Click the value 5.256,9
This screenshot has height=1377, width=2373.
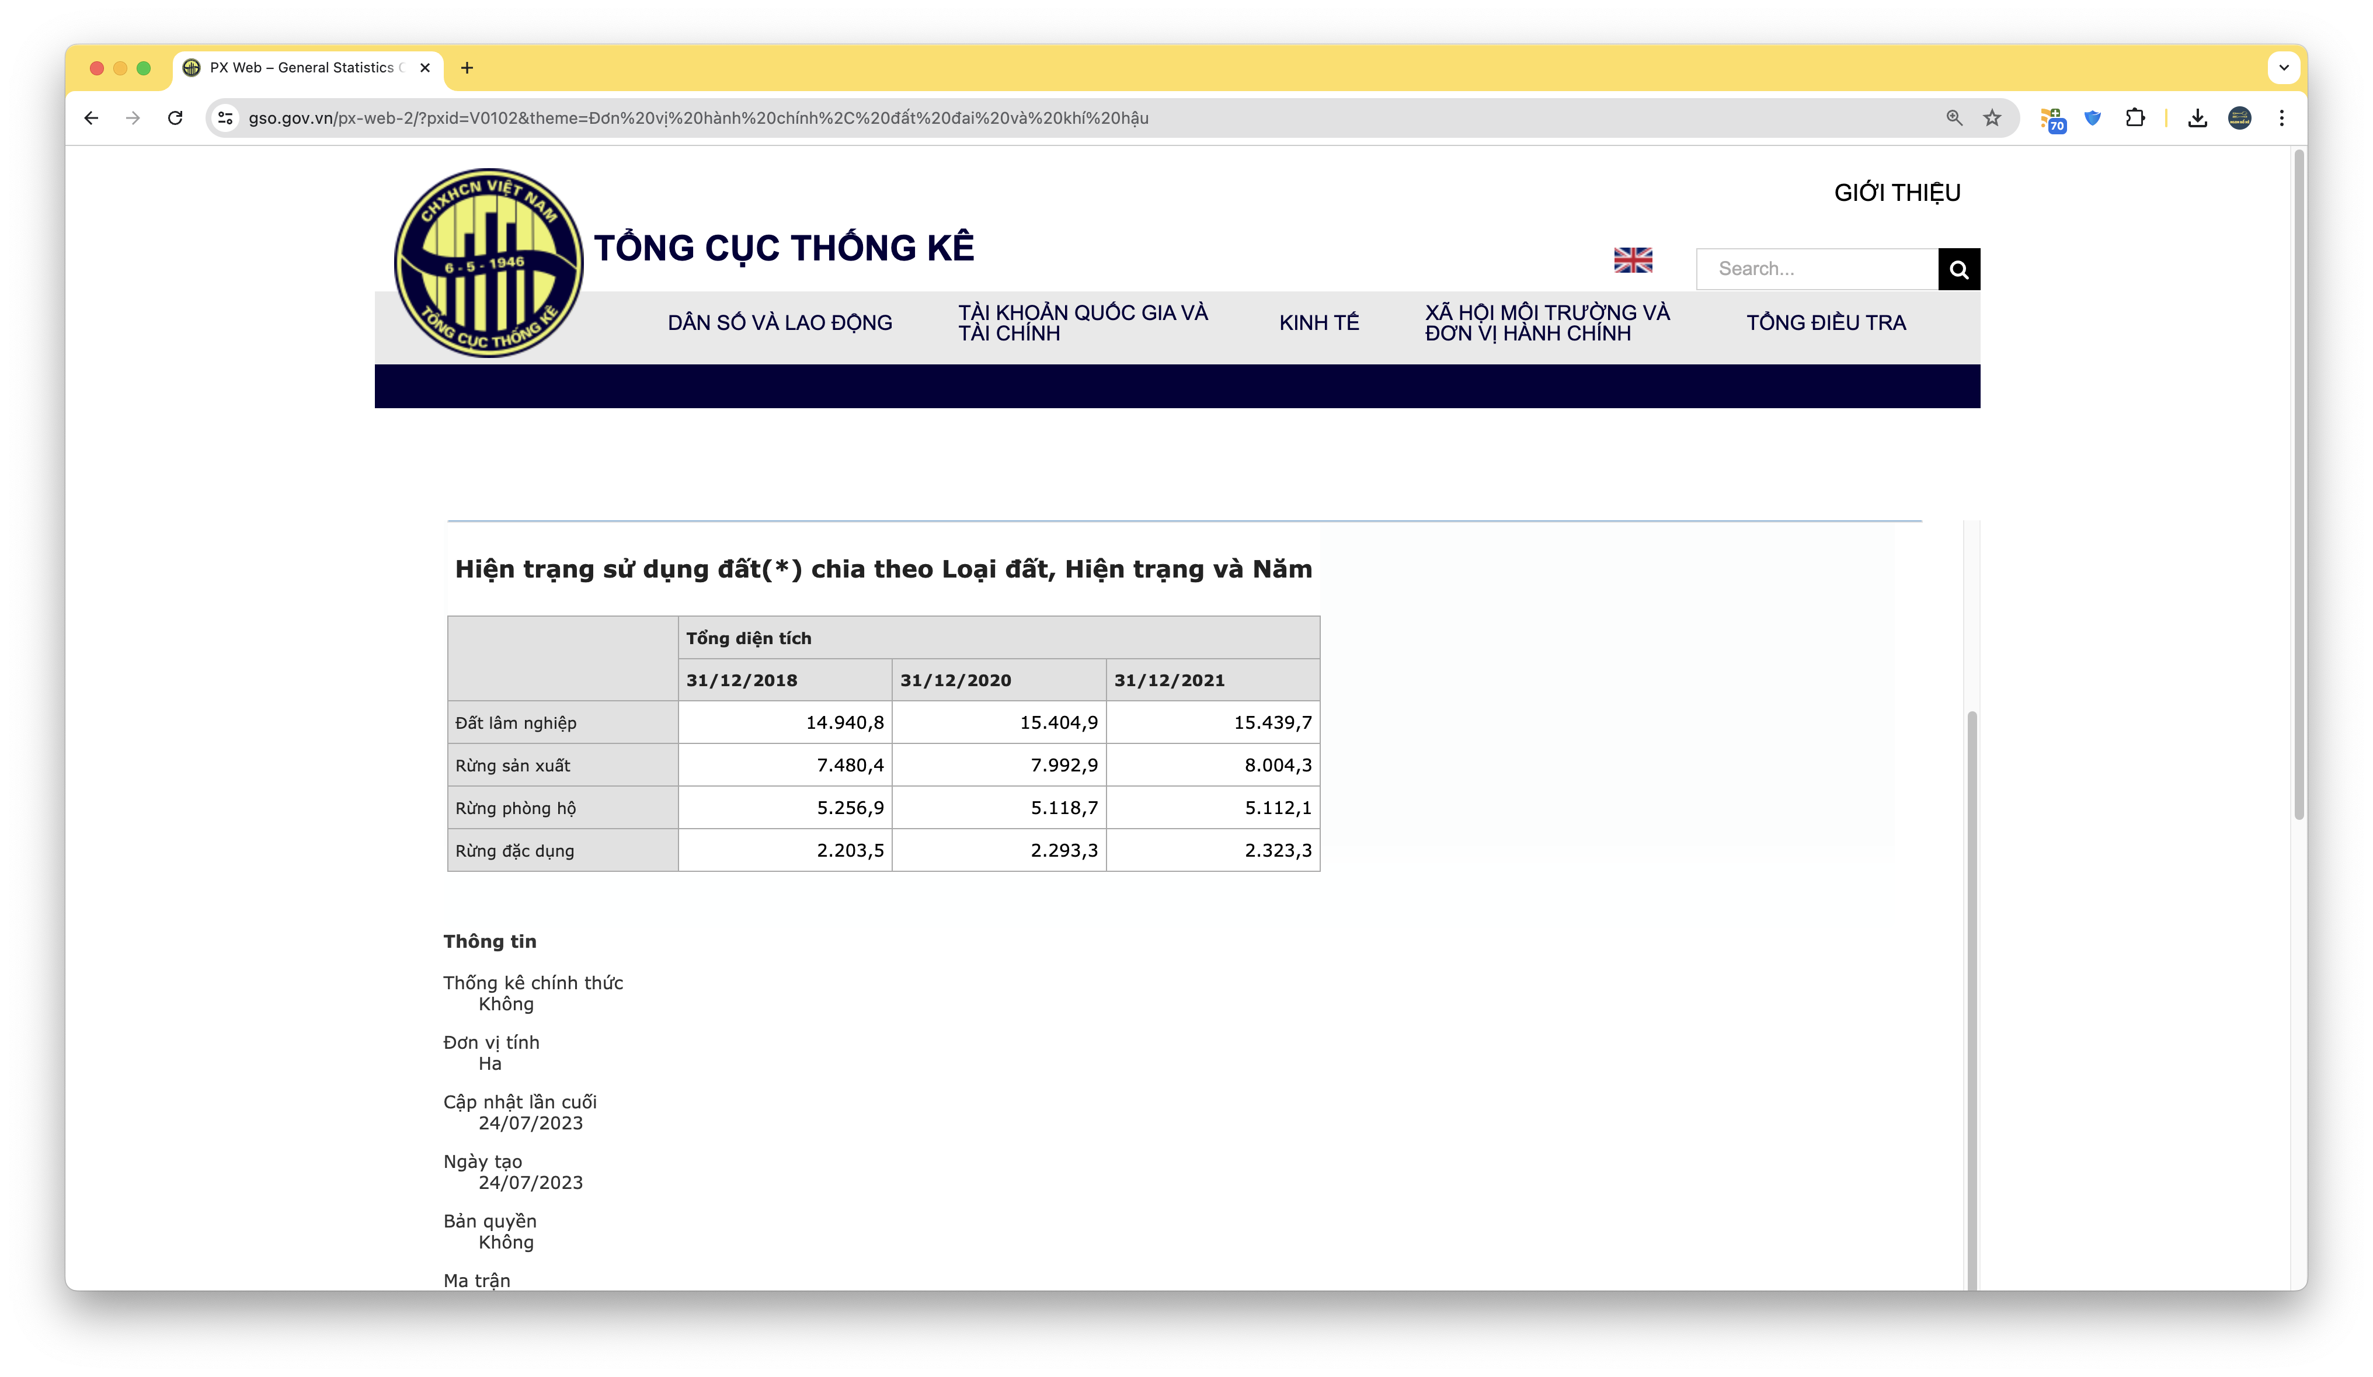[850, 807]
